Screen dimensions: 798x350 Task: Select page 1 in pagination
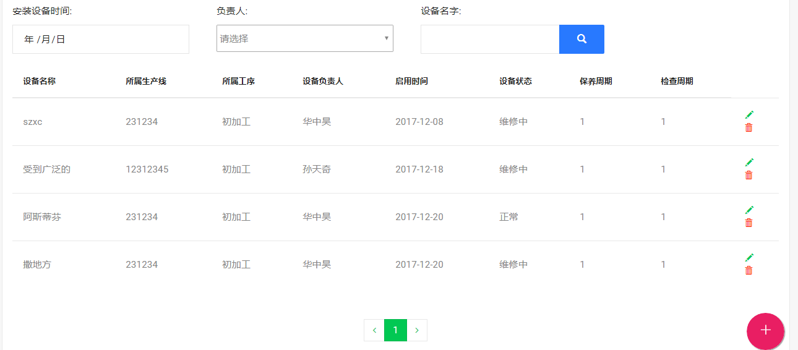(396, 330)
